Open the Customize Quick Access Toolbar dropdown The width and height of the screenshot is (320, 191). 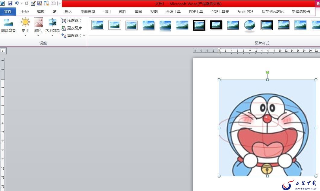point(60,4)
